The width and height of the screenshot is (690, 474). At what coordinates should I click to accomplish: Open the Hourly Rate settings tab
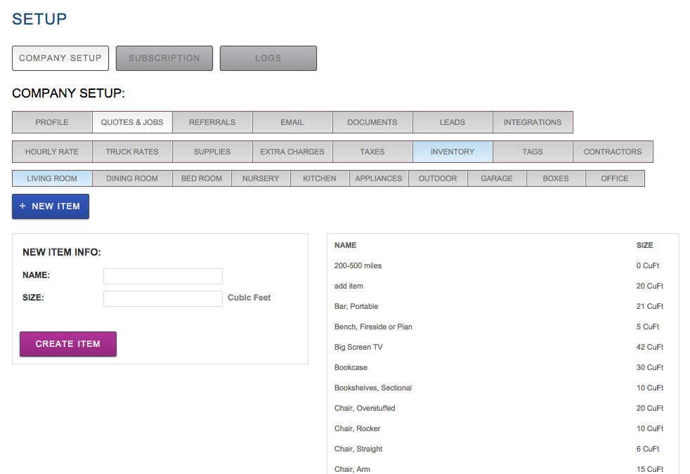[x=52, y=152]
